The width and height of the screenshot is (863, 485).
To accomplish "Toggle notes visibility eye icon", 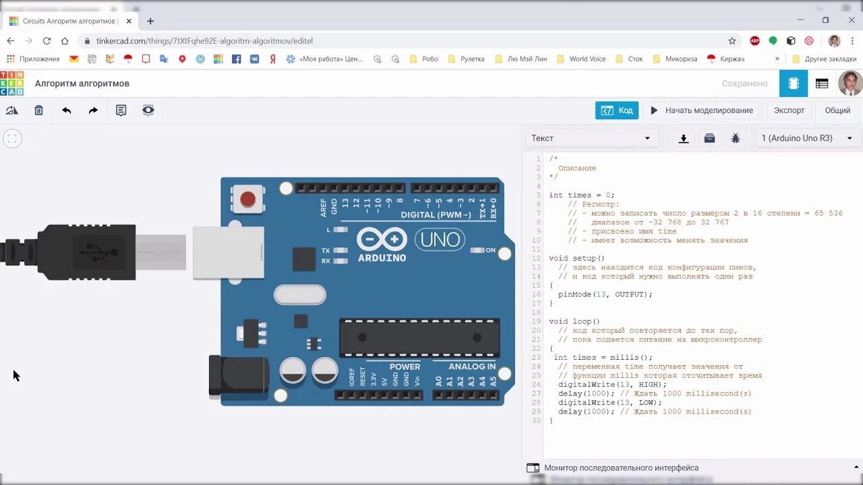I will click(148, 110).
